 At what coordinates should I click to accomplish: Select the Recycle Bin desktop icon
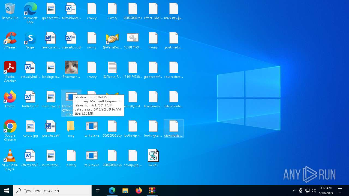(10, 11)
